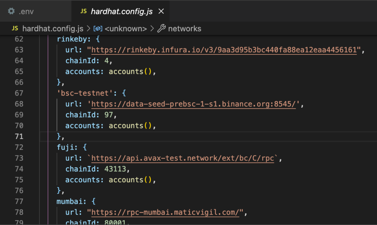The width and height of the screenshot is (377, 225).
Task: Click line number 71 in gutter
Action: 19,136
